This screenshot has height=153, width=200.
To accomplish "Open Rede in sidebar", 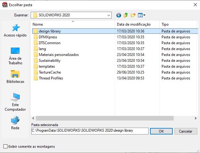I will click(x=15, y=123).
